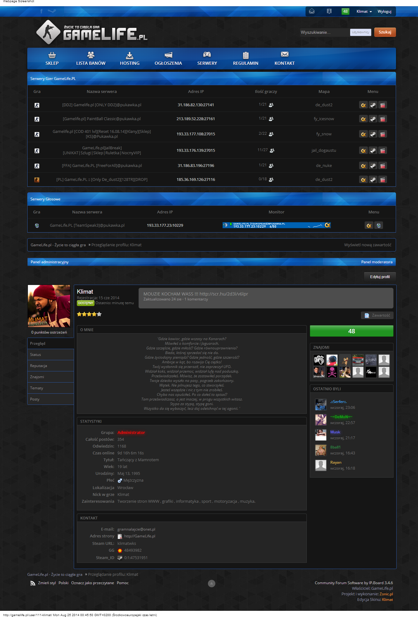418x617 pixels.
Task: Expand the Klimat user menu dropdown
Action: click(364, 11)
